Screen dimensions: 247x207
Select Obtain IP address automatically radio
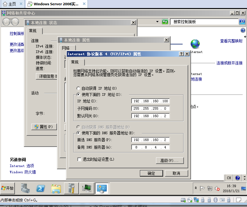(x=78, y=88)
